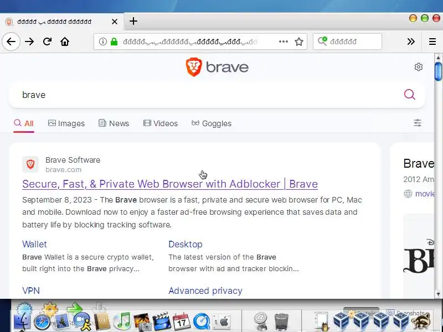
Task: Show site information via the circled i icon
Action: coord(103,42)
